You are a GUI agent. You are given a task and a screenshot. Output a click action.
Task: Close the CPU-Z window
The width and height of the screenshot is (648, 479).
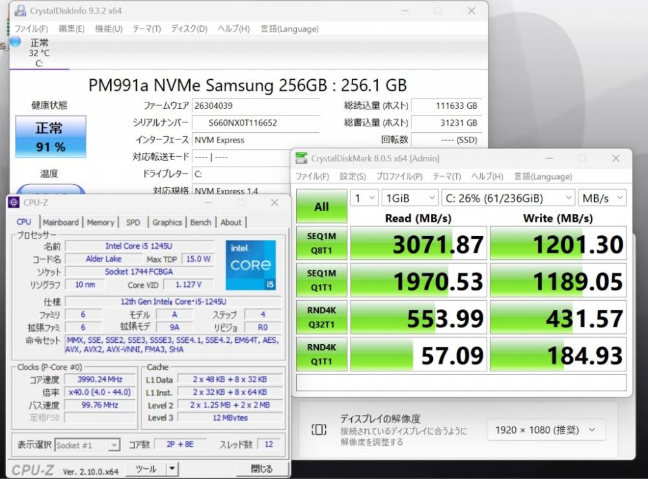275,202
